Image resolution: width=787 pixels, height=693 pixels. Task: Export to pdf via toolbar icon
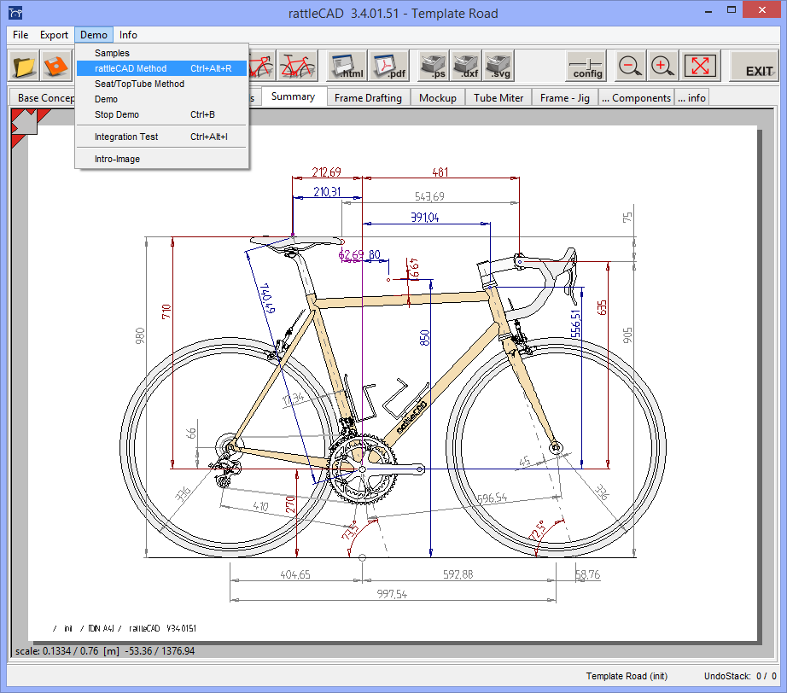[388, 66]
